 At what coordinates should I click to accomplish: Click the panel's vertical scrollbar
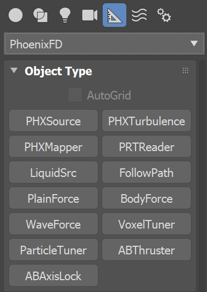pos(202,176)
